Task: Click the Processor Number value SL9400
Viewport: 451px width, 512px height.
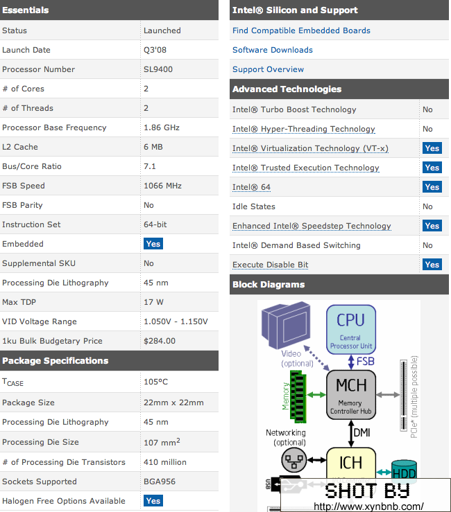Action: (158, 69)
